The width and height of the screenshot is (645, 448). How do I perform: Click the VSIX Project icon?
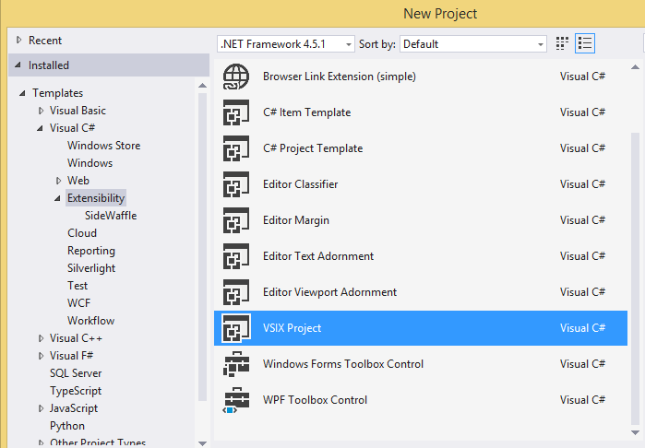(237, 328)
